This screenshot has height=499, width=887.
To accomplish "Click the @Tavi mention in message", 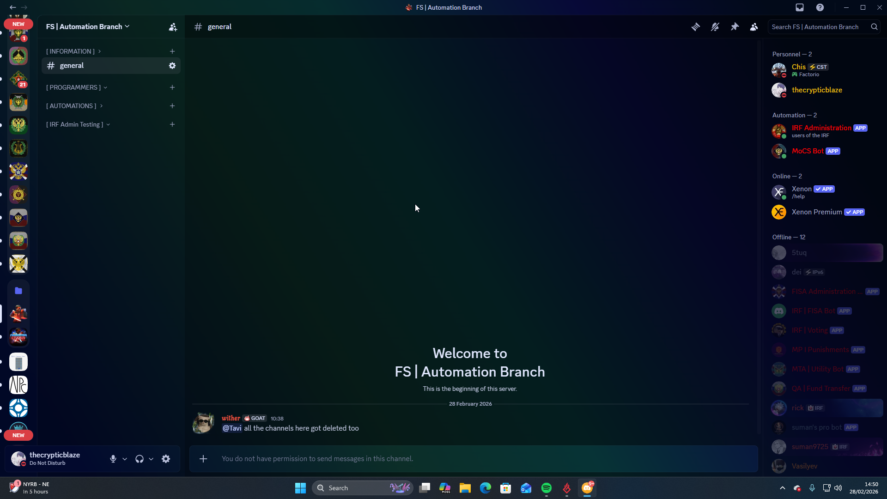I will click(232, 428).
